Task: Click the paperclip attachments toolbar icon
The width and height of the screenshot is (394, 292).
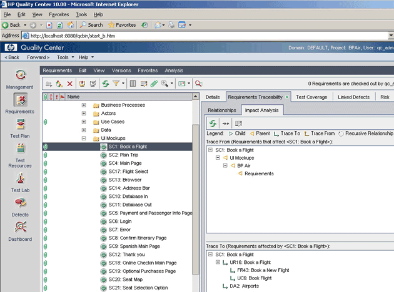Action: coord(154,83)
